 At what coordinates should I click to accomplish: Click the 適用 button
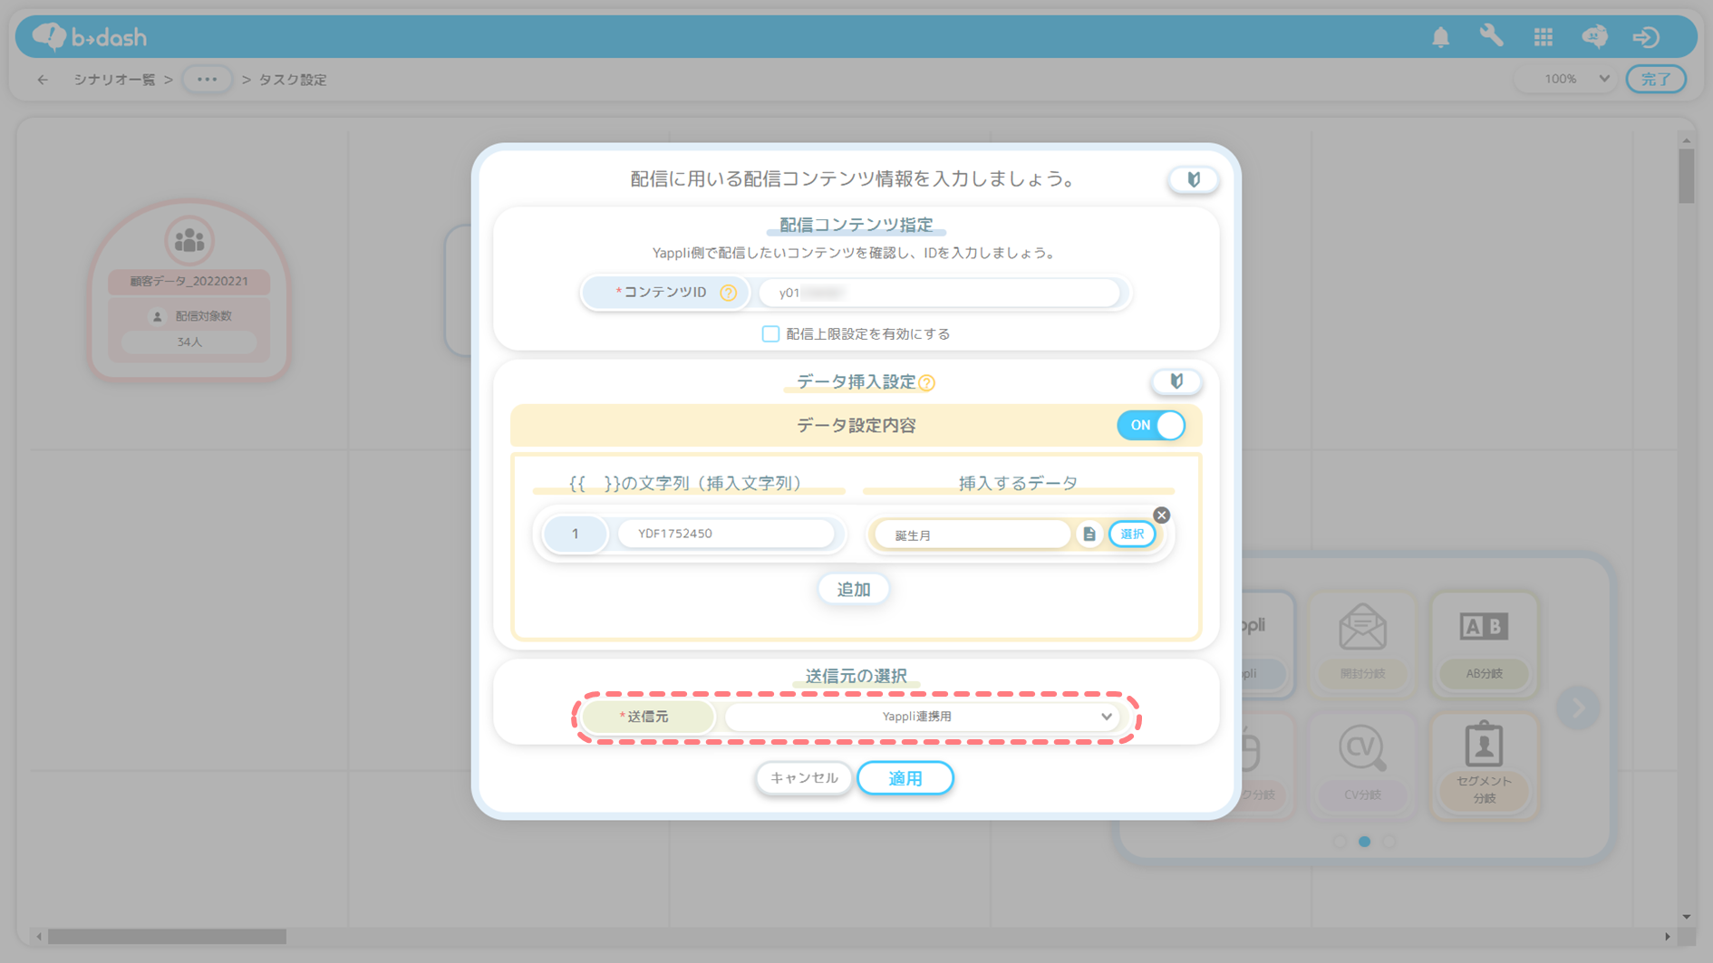click(905, 778)
